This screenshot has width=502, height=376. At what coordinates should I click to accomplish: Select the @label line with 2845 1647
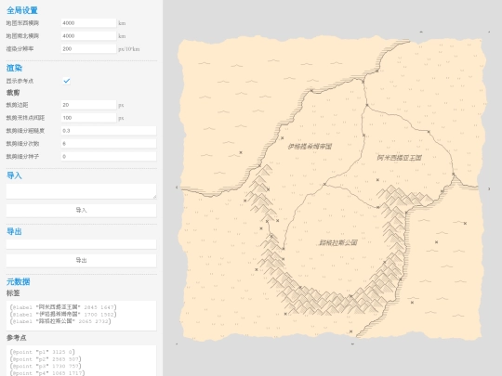(63, 307)
